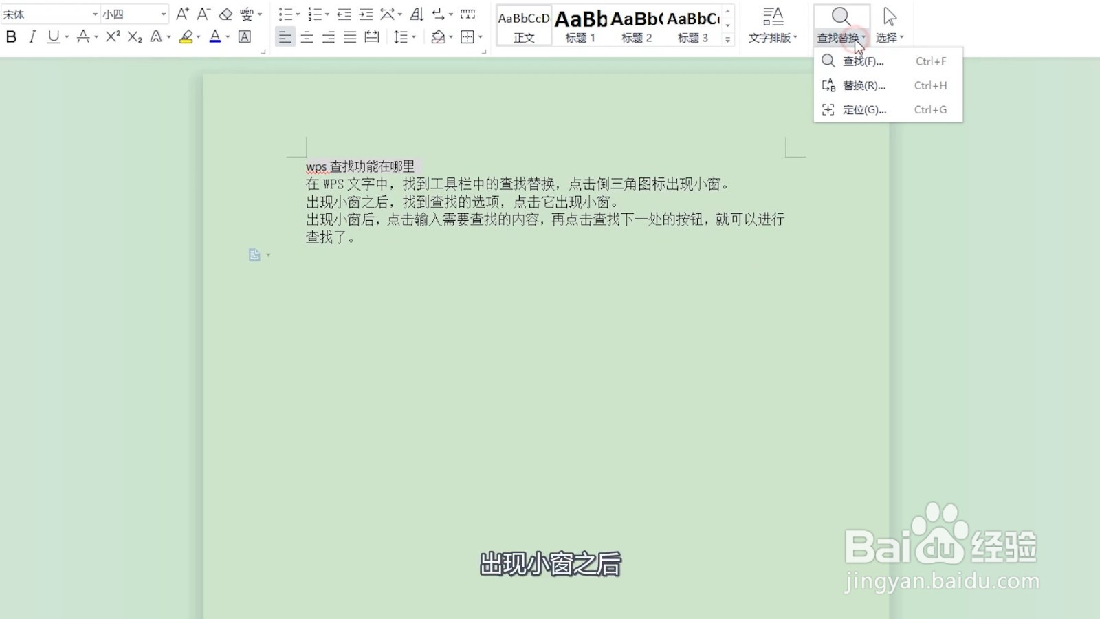Click the tab stops ruler icon
The height and width of the screenshot is (619, 1100).
467,14
